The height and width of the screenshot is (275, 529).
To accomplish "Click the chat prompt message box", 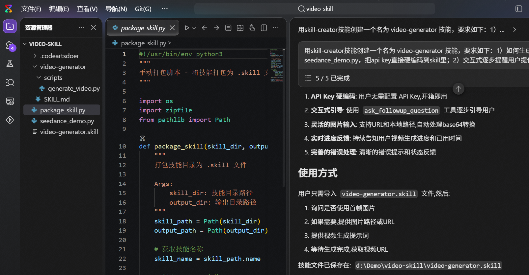I will 413,56.
